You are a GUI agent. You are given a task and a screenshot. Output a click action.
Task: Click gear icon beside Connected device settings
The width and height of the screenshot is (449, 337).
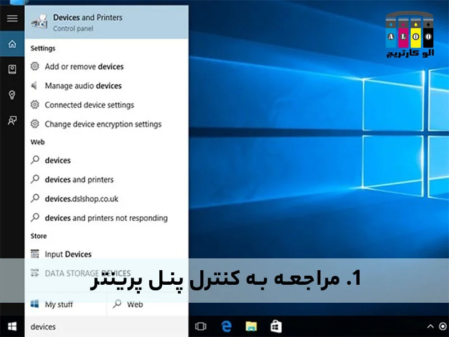(x=35, y=104)
